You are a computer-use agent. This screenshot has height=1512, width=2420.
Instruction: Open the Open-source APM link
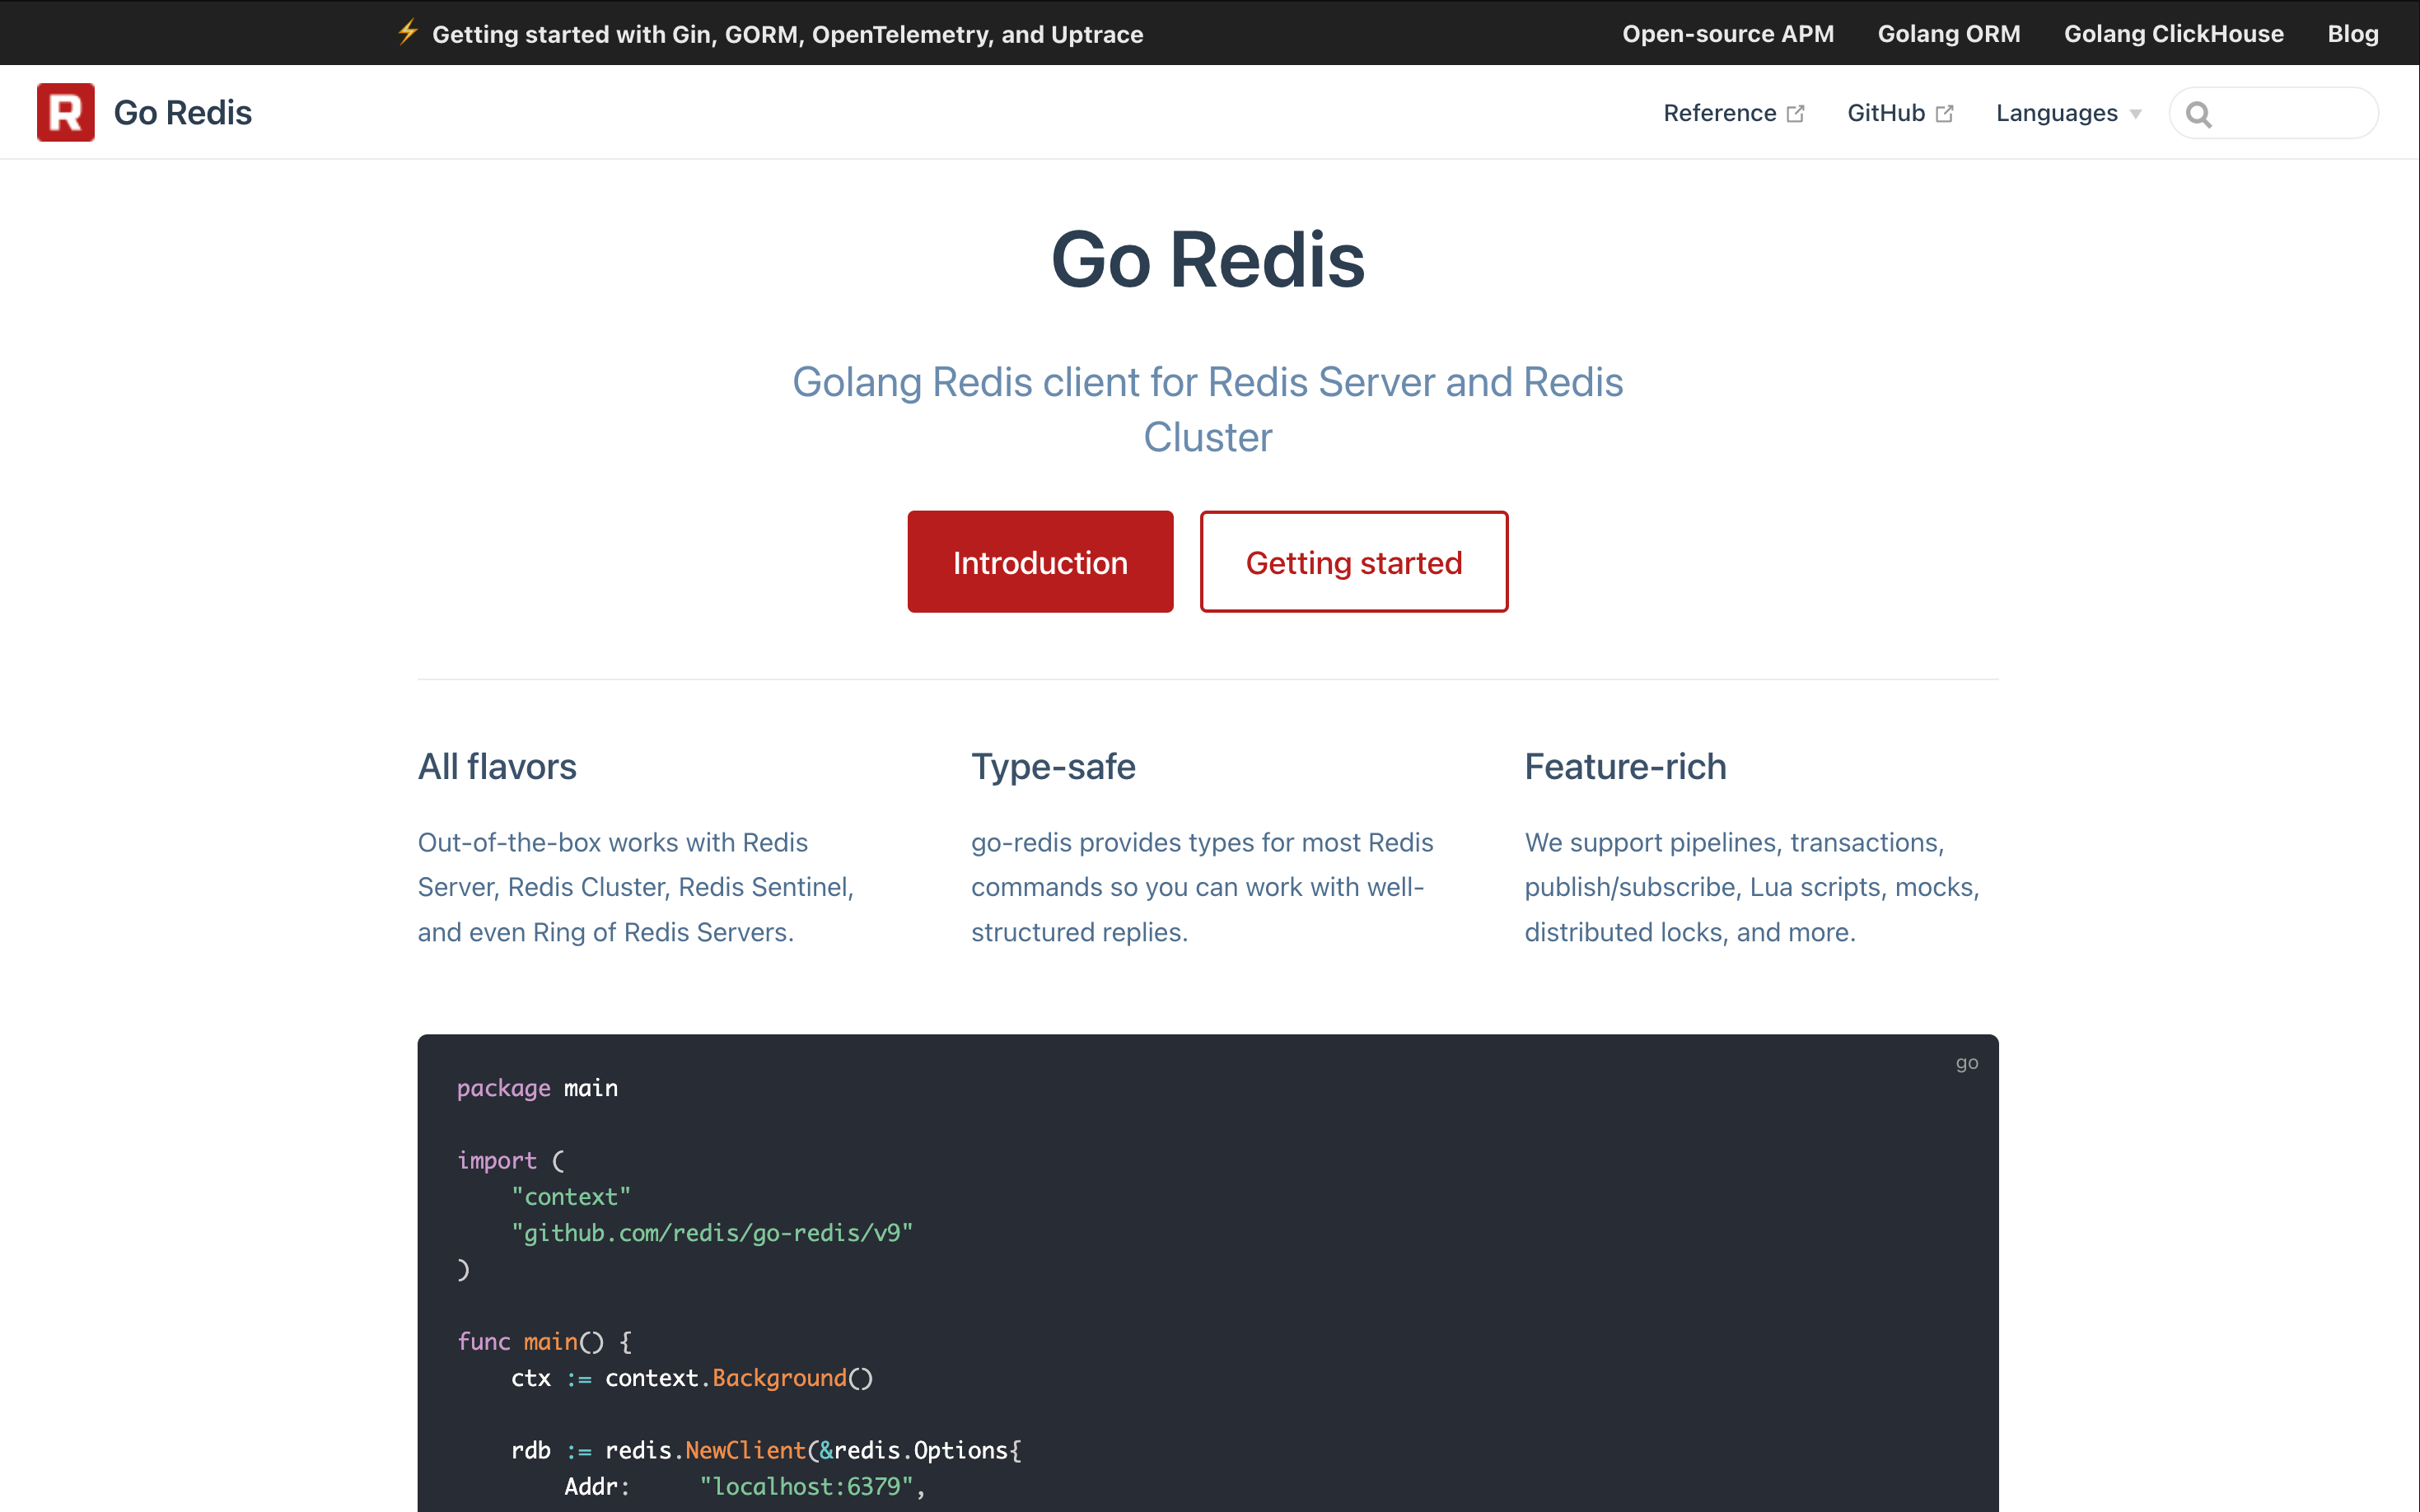tap(1727, 34)
